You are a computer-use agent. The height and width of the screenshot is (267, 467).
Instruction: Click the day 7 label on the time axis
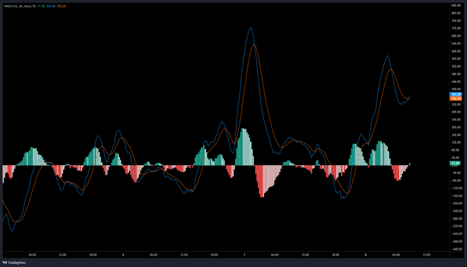pos(245,255)
